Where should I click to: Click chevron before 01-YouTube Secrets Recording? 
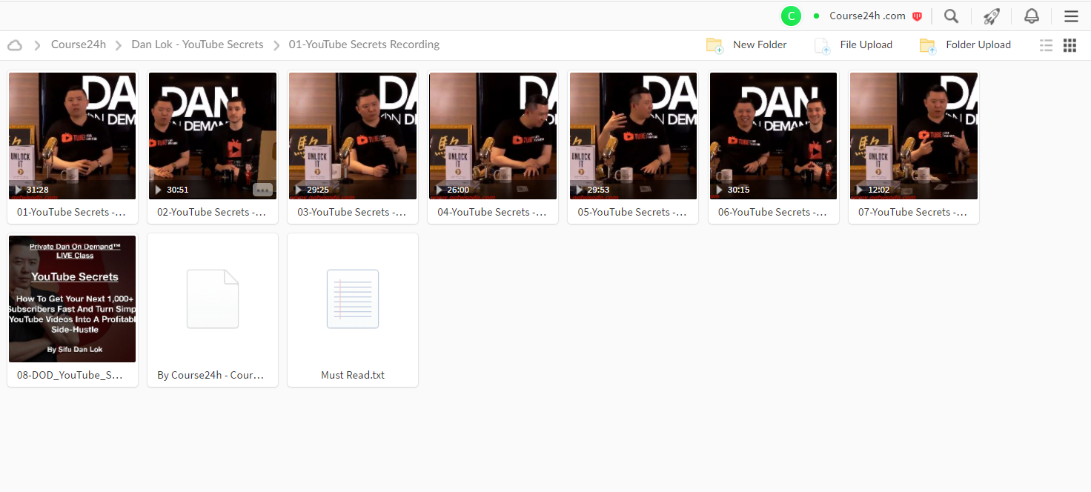276,45
